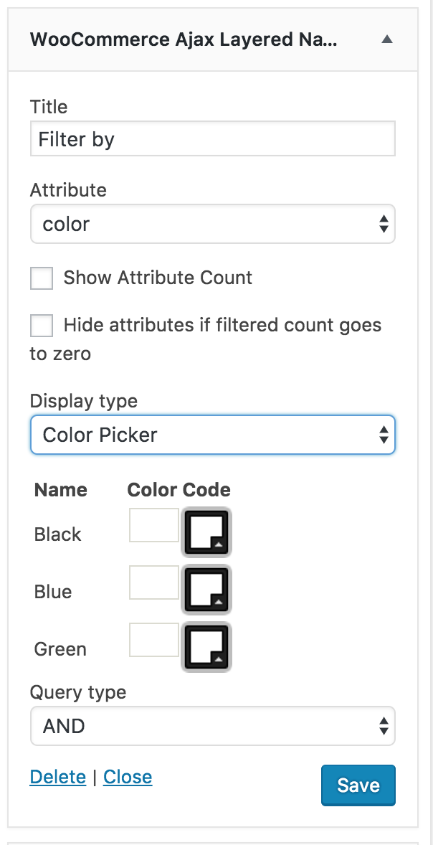Change the Attribute selection from color
Image resolution: width=433 pixels, height=845 pixels.
[x=212, y=224]
